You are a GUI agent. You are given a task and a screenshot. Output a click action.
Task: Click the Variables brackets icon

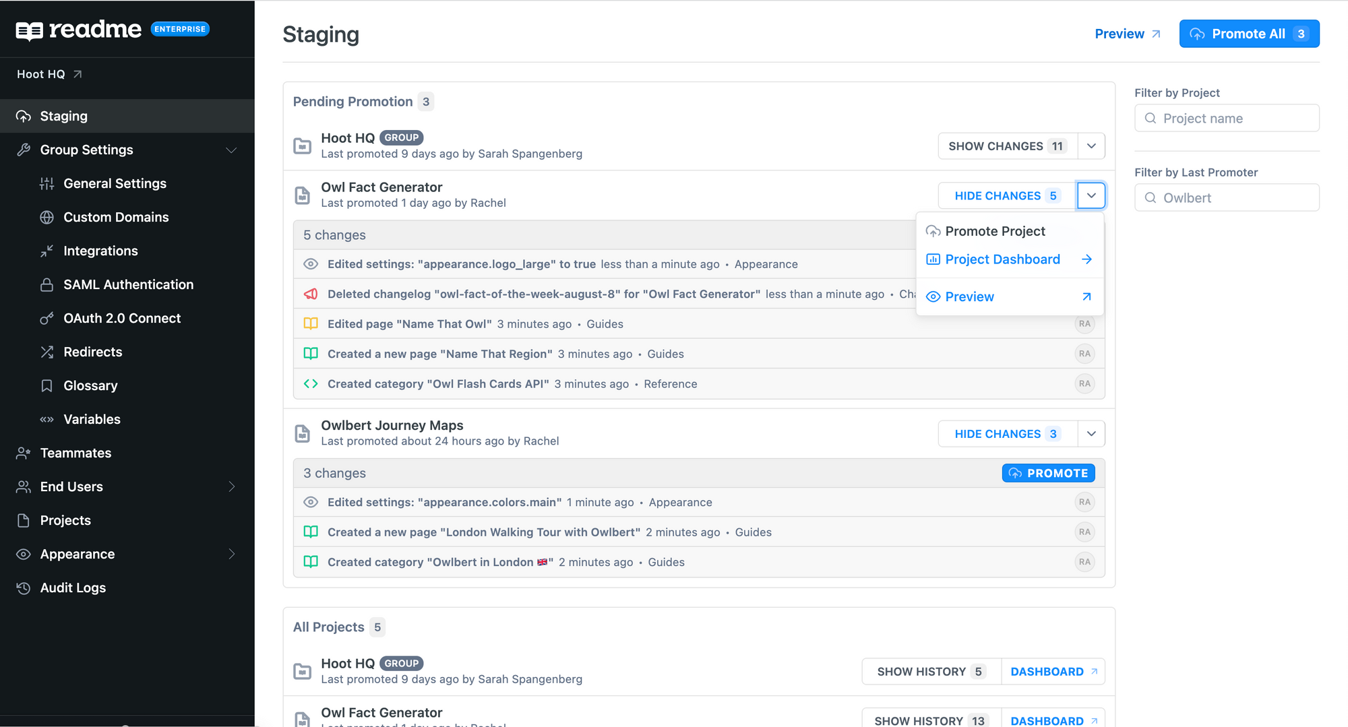pyautogui.click(x=47, y=419)
